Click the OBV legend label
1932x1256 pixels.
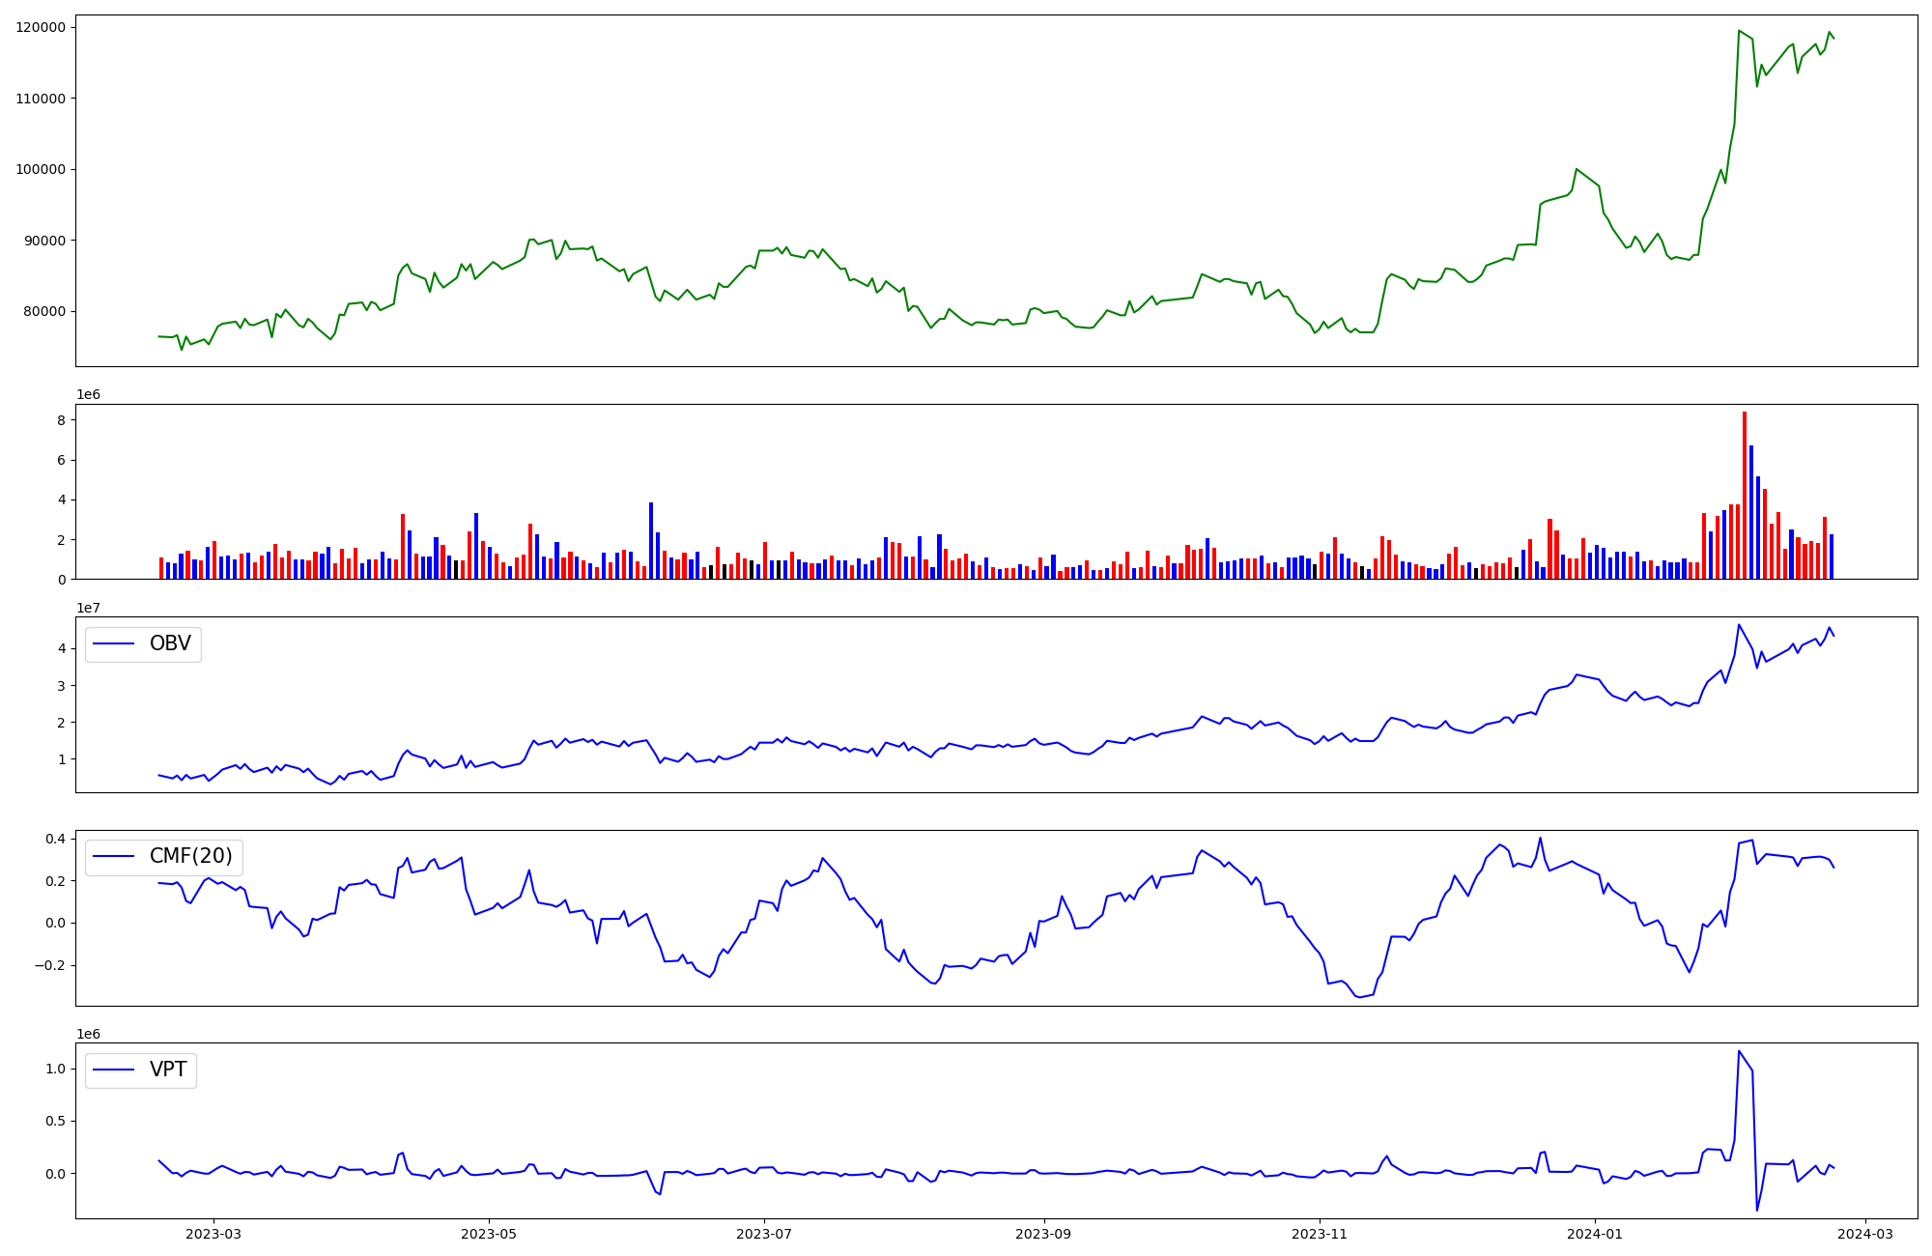(x=170, y=643)
